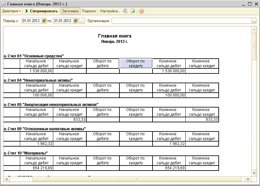
Task: Click the end date field 31.01.2012
Action: 63,21
